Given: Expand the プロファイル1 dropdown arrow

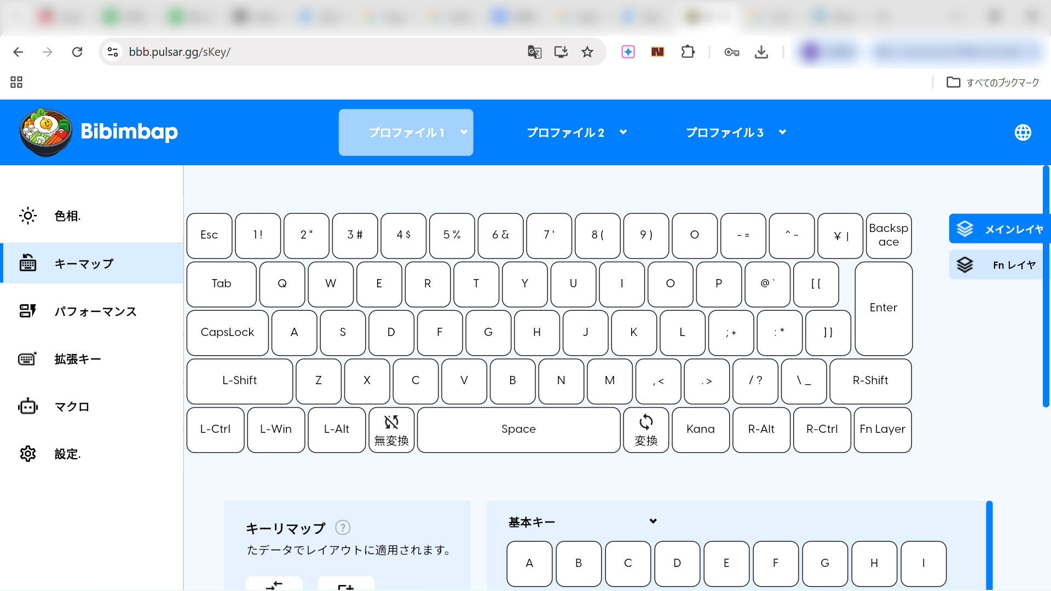Looking at the screenshot, I should point(464,132).
